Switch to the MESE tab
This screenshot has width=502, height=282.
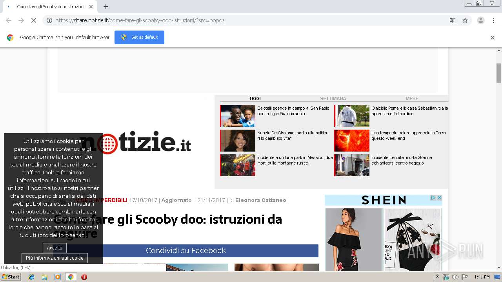pyautogui.click(x=412, y=99)
